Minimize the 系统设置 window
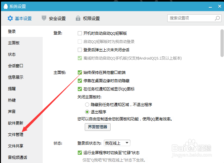The height and width of the screenshot is (163, 224). click(x=210, y=7)
